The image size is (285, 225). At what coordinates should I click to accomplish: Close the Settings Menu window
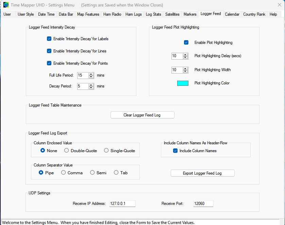pos(280,5)
